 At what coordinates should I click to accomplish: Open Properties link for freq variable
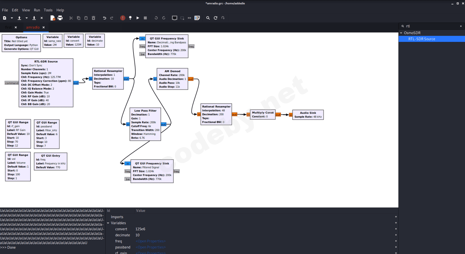pos(151,241)
